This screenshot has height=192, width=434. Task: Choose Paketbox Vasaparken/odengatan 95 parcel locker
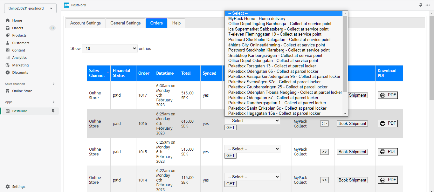click(284, 77)
